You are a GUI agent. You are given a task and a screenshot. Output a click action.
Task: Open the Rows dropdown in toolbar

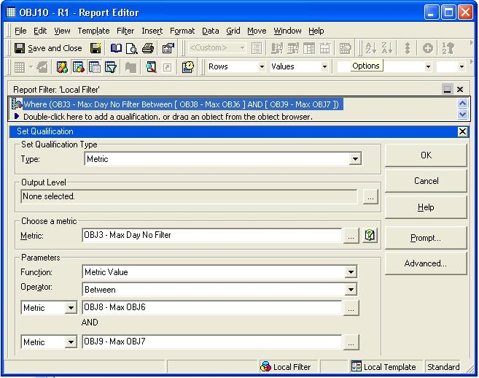click(262, 66)
